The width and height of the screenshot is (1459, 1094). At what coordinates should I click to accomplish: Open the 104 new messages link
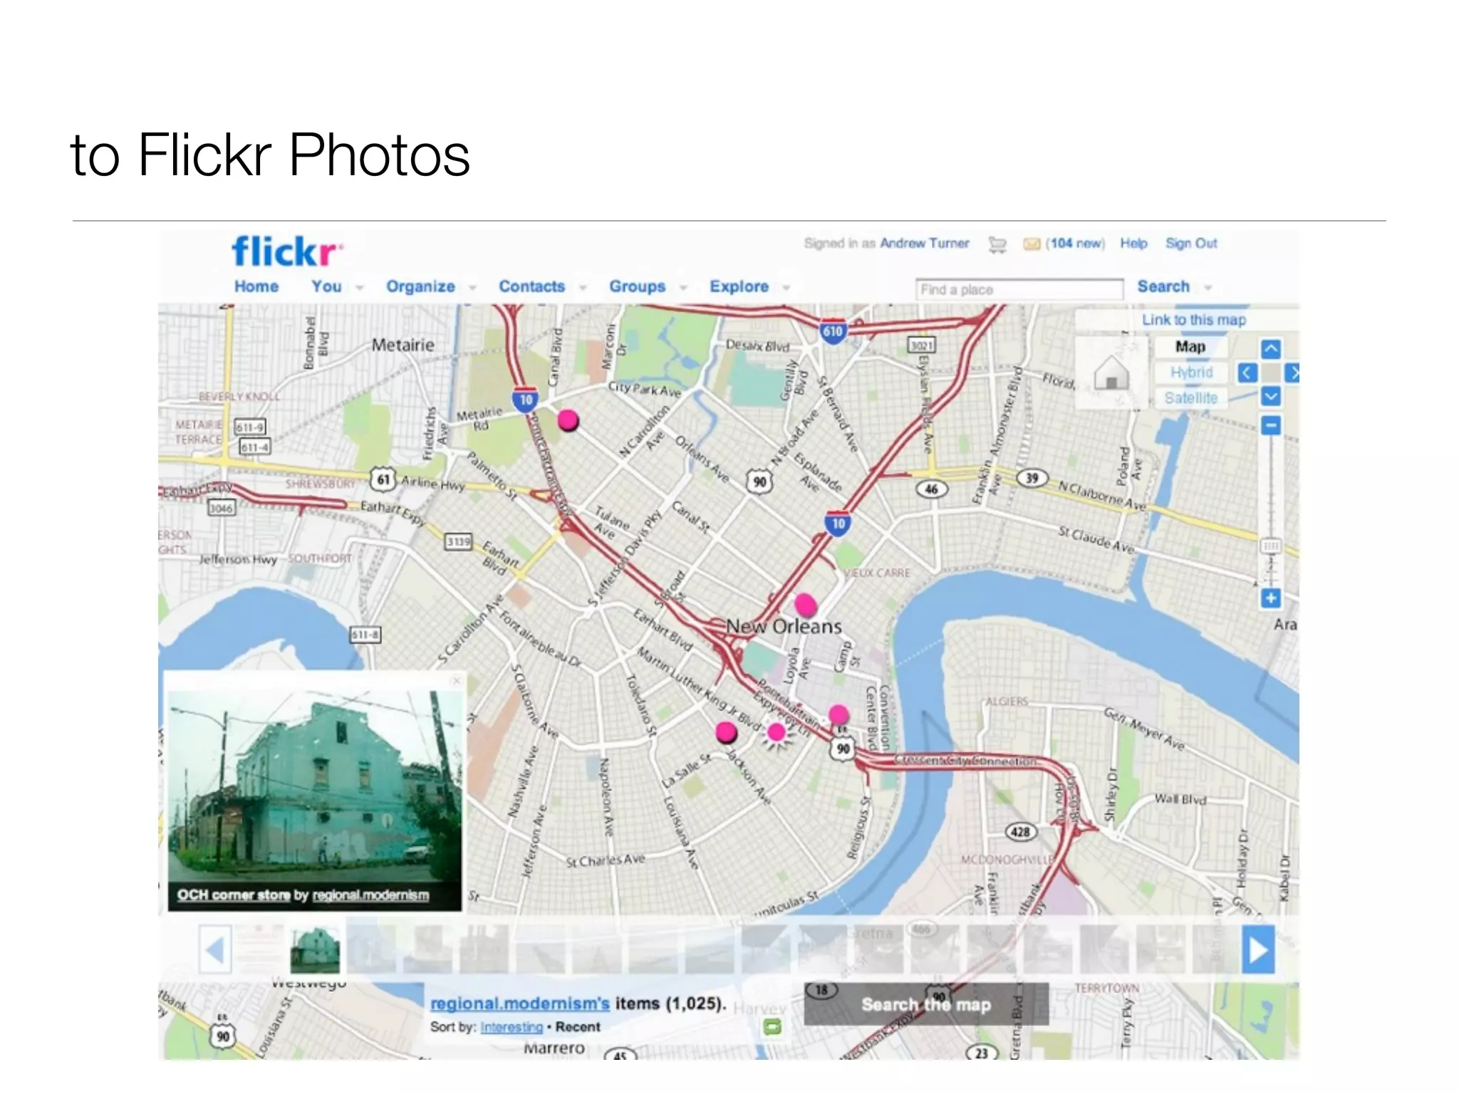[x=1075, y=244]
